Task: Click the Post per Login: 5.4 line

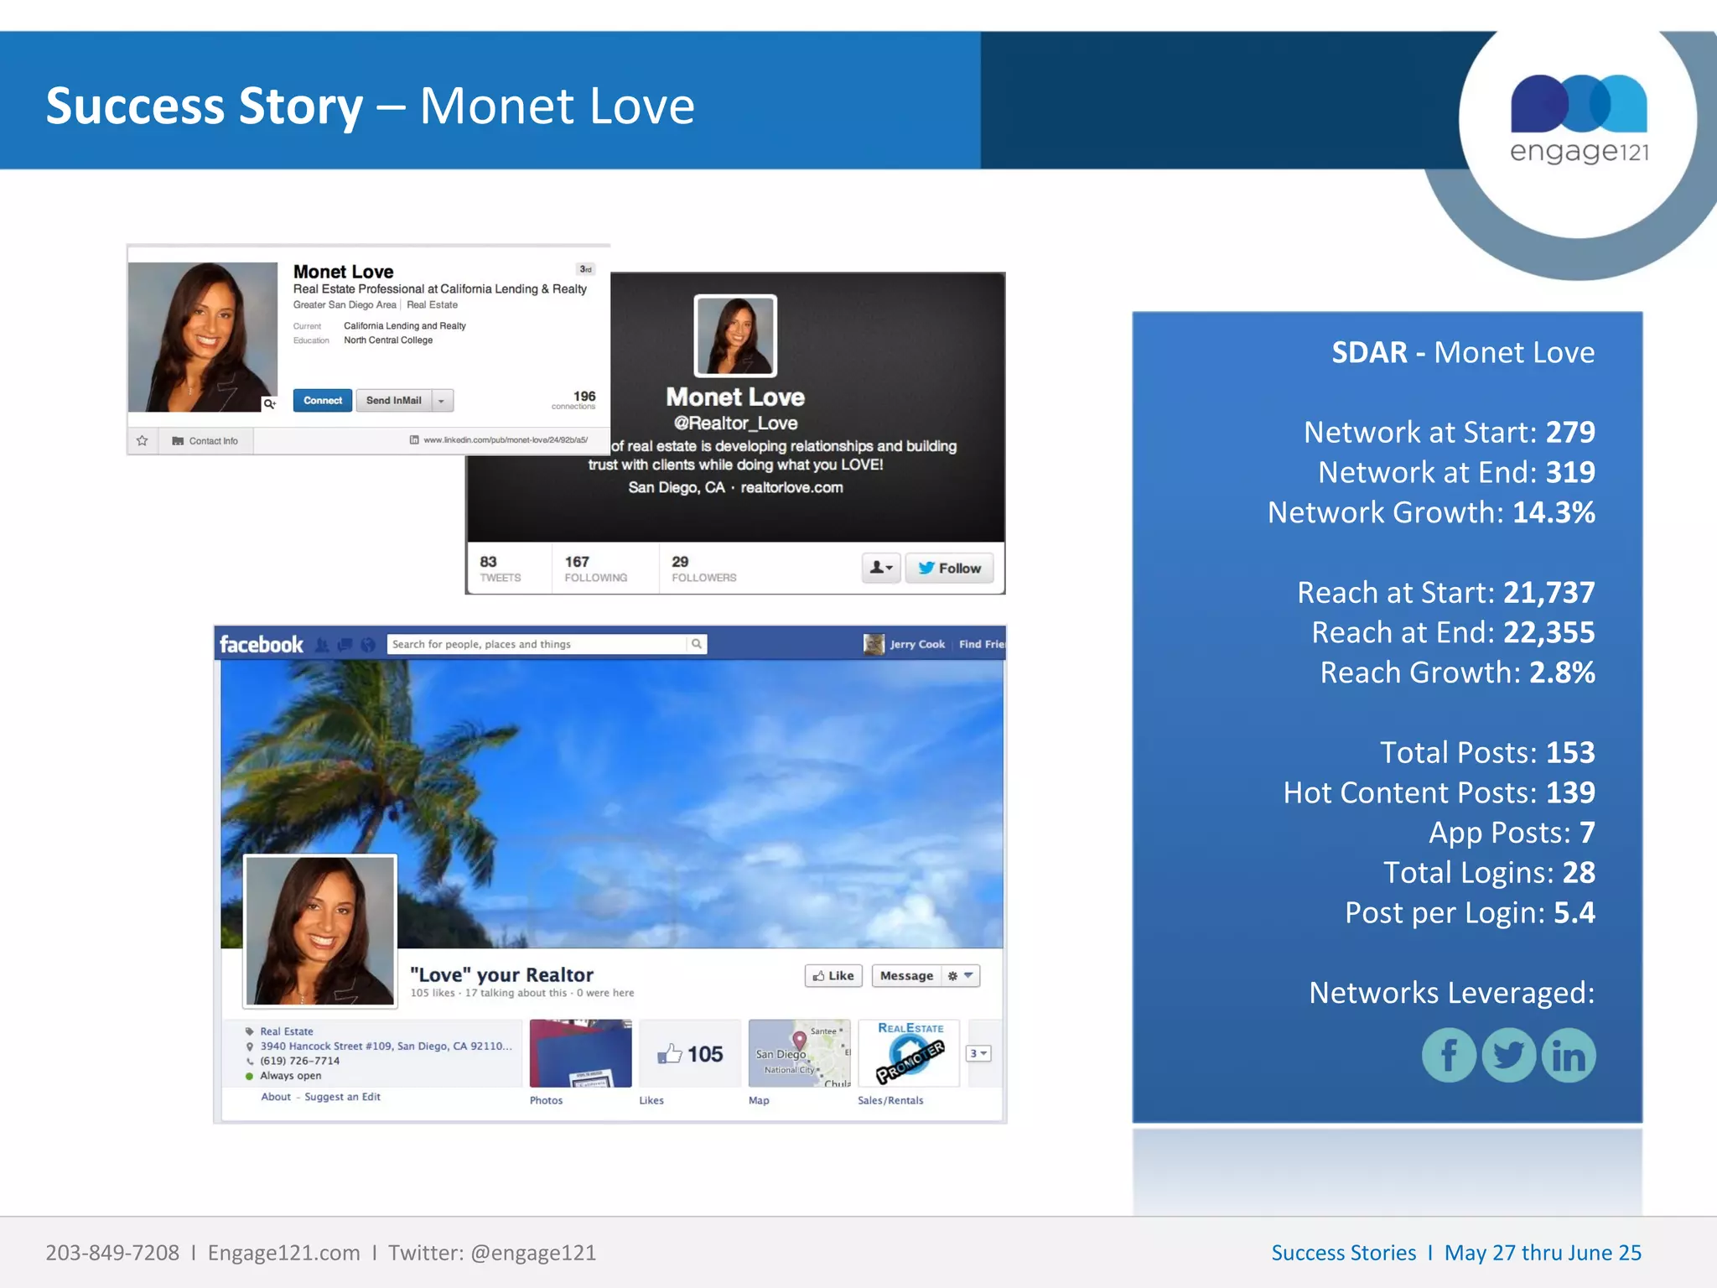Action: click(1470, 912)
